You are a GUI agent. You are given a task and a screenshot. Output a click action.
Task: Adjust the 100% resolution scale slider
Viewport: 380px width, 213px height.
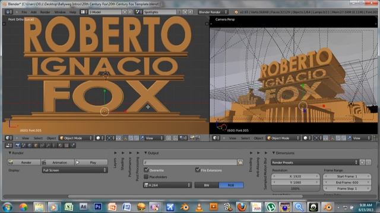tap(296, 188)
